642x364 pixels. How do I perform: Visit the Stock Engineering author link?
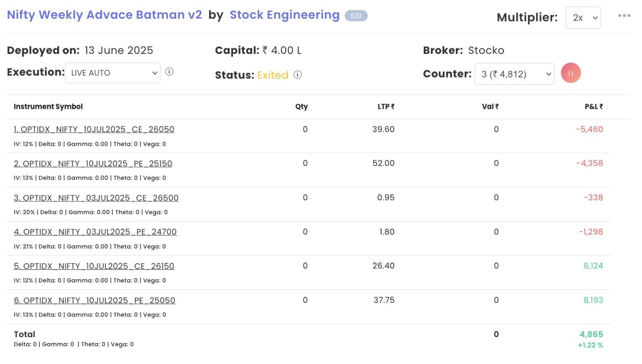[x=284, y=15]
